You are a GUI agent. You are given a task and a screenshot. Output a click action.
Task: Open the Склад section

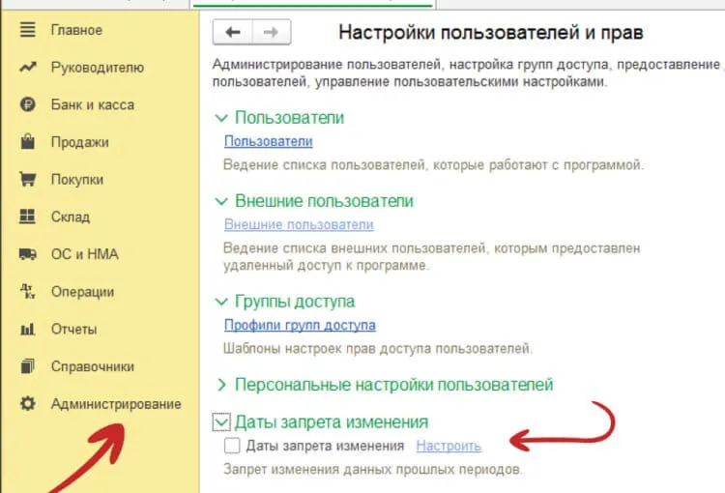pyautogui.click(x=71, y=217)
